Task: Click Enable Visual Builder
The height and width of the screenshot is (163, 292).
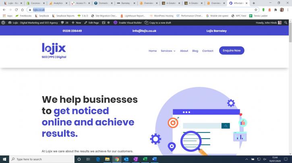Action: pos(128,22)
